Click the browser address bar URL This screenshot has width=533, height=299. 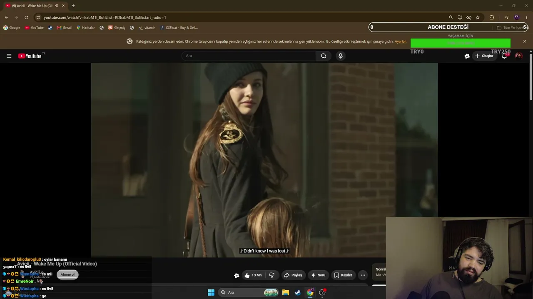pyautogui.click(x=105, y=17)
